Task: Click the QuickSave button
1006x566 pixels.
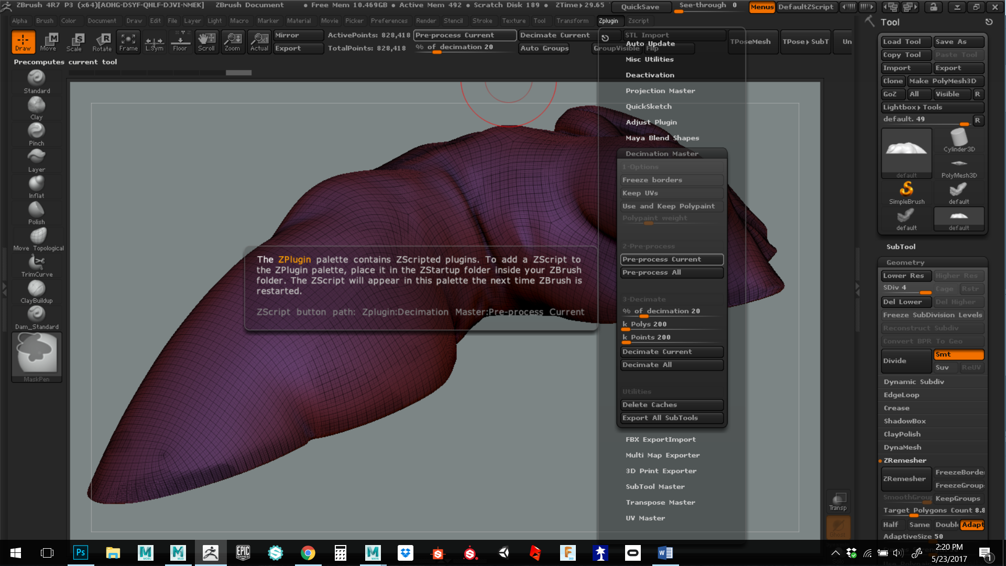Action: (x=640, y=7)
